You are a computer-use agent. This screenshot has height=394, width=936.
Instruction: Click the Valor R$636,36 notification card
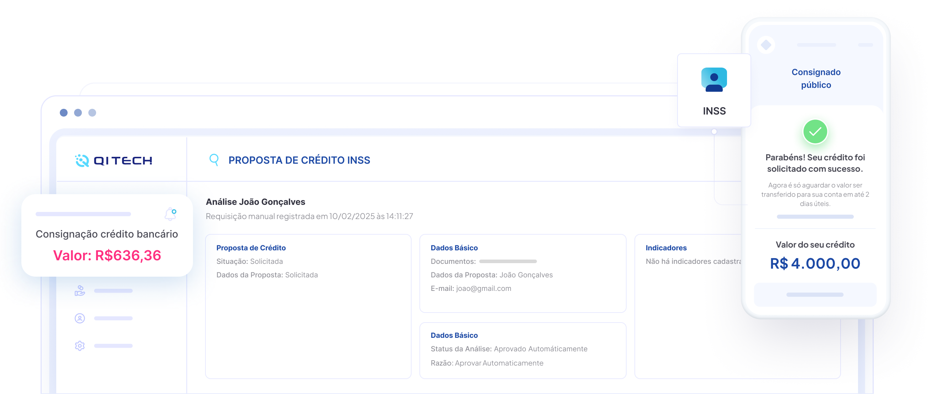tap(107, 255)
